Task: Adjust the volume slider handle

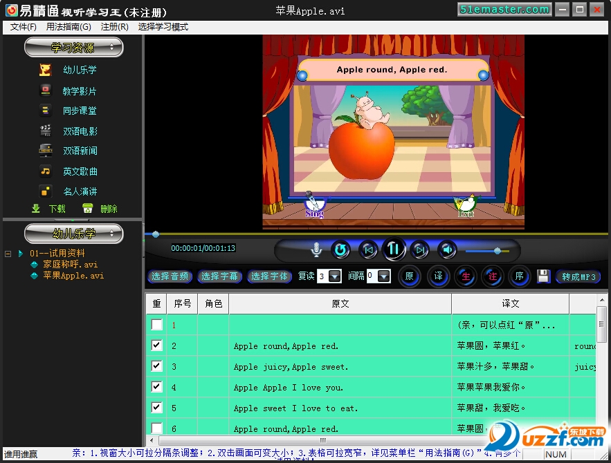Action: click(498, 251)
